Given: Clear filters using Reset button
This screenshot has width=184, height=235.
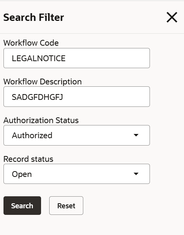Looking at the screenshot, I should coord(66,206).
